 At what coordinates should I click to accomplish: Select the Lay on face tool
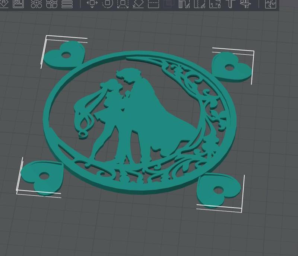[x=138, y=4]
